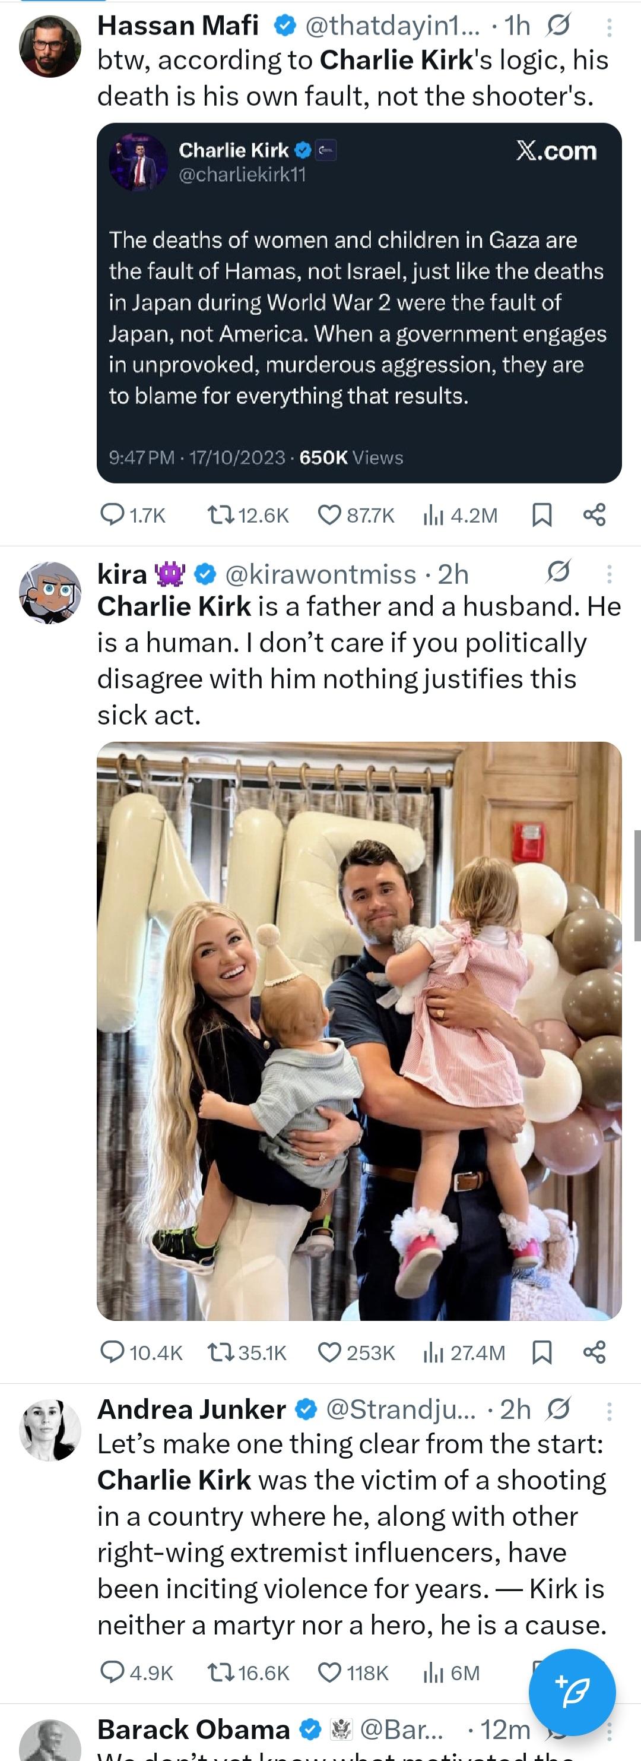Screen dimensions: 641x1761
Task: Like Hassan Mafi's post
Action: 356,515
